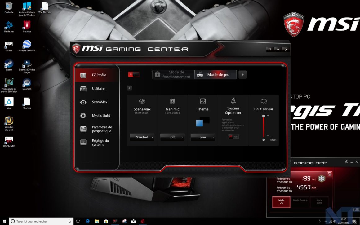Select the War Thunder desktop shortcut
The width and height of the screenshot is (360, 225).
[45, 7]
